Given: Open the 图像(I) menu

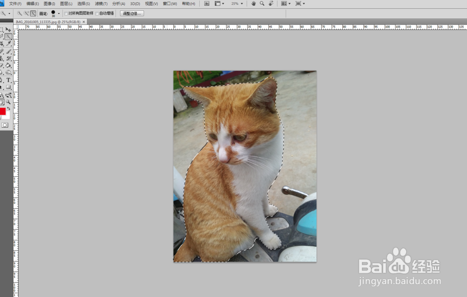Looking at the screenshot, I should click(49, 4).
